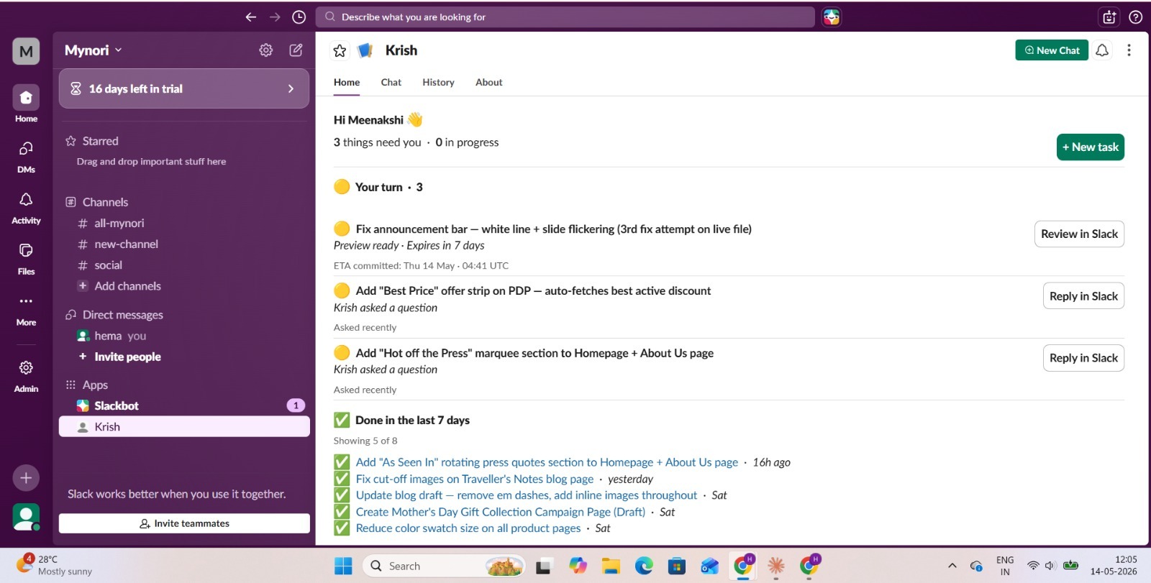Click Invite people

[184, 357]
